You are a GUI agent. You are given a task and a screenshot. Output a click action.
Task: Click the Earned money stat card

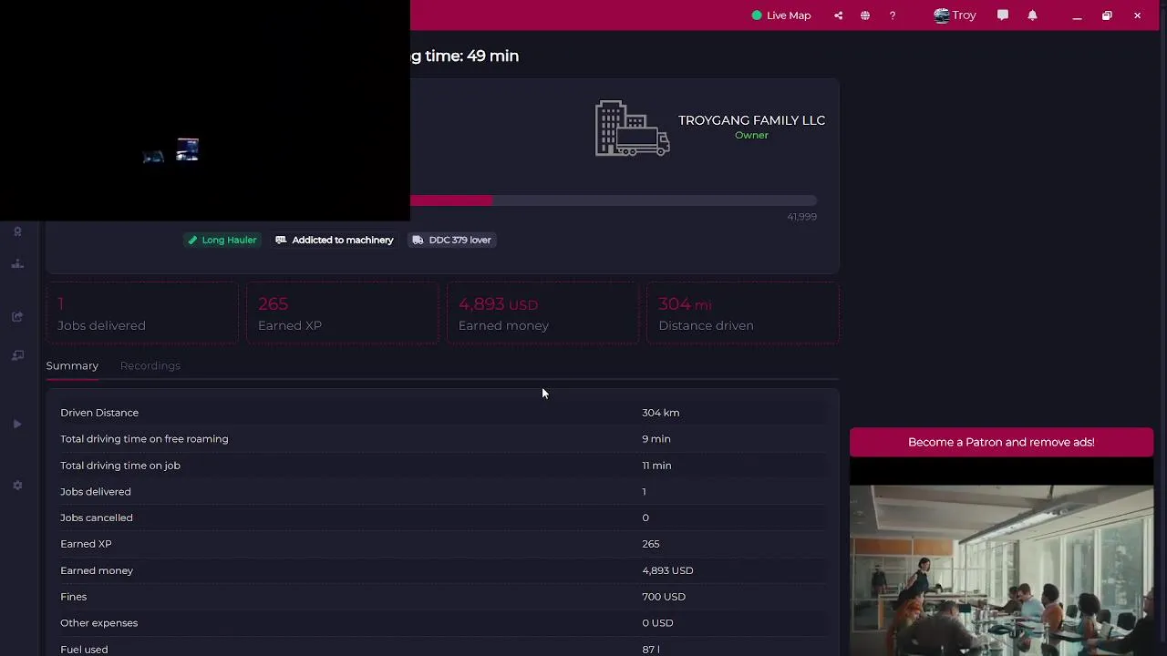(x=542, y=313)
